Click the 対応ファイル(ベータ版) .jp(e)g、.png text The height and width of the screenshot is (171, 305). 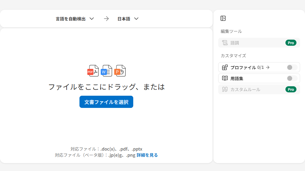click(95, 155)
